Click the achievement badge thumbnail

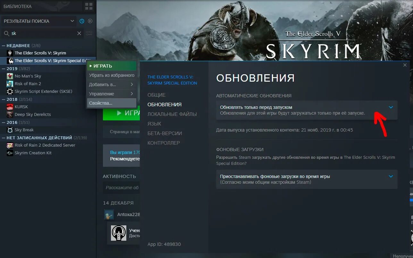119,233
